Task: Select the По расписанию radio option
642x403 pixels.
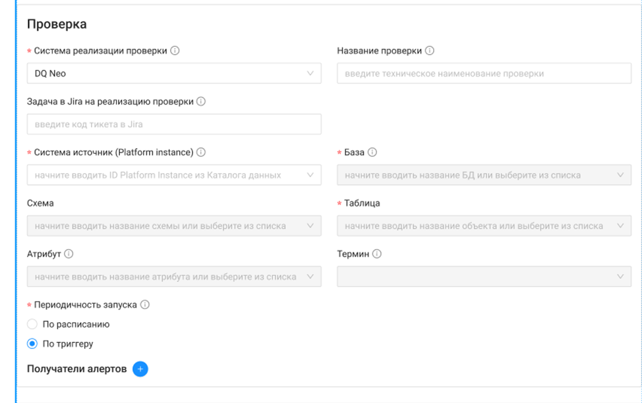Action: pos(32,324)
